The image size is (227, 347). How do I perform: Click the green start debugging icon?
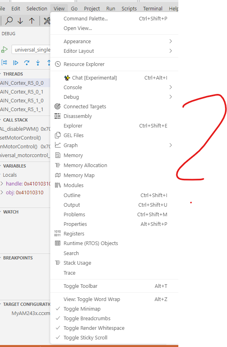[4, 50]
